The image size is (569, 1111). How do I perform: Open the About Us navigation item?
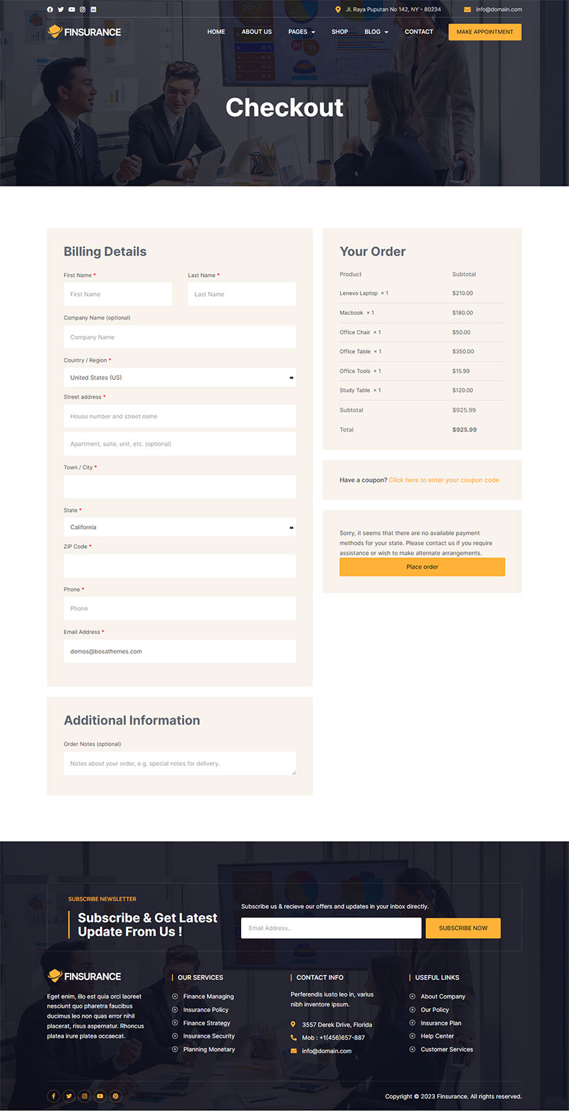[x=256, y=32]
